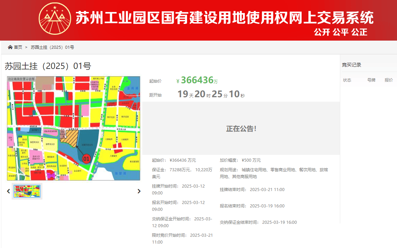Click the 报价 column header
397x248 pixels.
(x=389, y=80)
